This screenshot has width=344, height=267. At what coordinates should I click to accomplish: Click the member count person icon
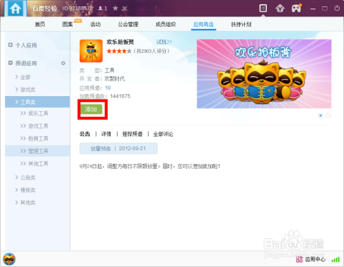pos(100,8)
